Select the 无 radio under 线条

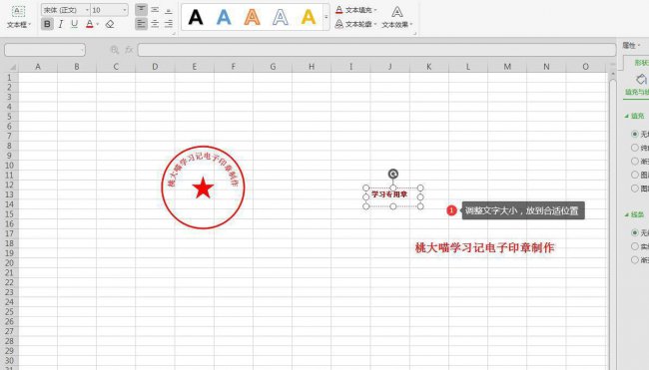pyautogui.click(x=634, y=232)
